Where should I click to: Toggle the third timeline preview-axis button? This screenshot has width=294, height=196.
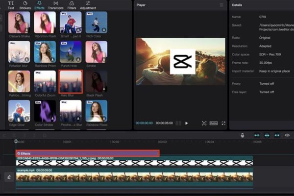click(x=277, y=135)
